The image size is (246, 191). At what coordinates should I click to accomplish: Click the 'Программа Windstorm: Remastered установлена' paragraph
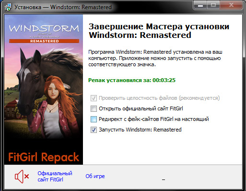click(x=155, y=58)
